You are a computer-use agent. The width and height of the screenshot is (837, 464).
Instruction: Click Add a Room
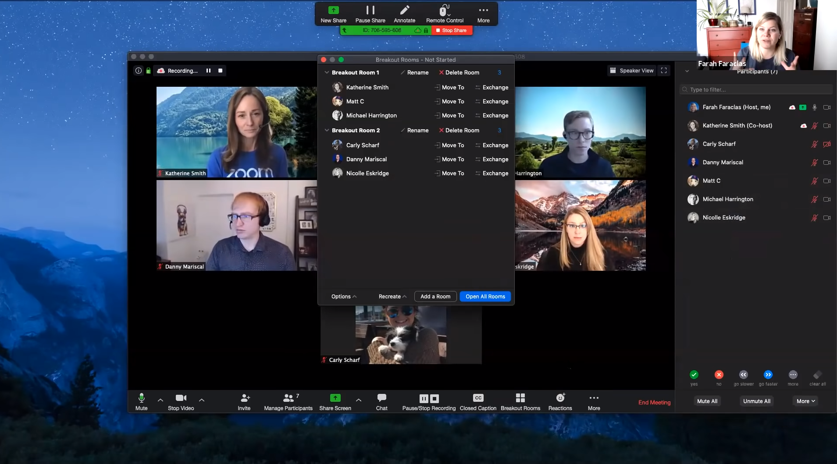click(435, 297)
